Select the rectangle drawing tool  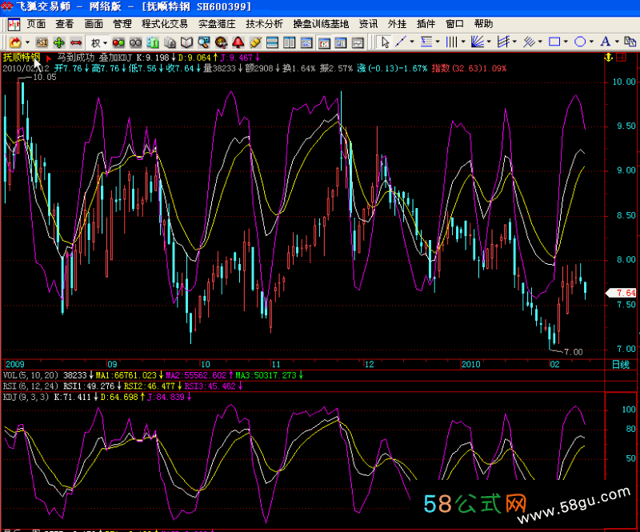click(x=554, y=42)
